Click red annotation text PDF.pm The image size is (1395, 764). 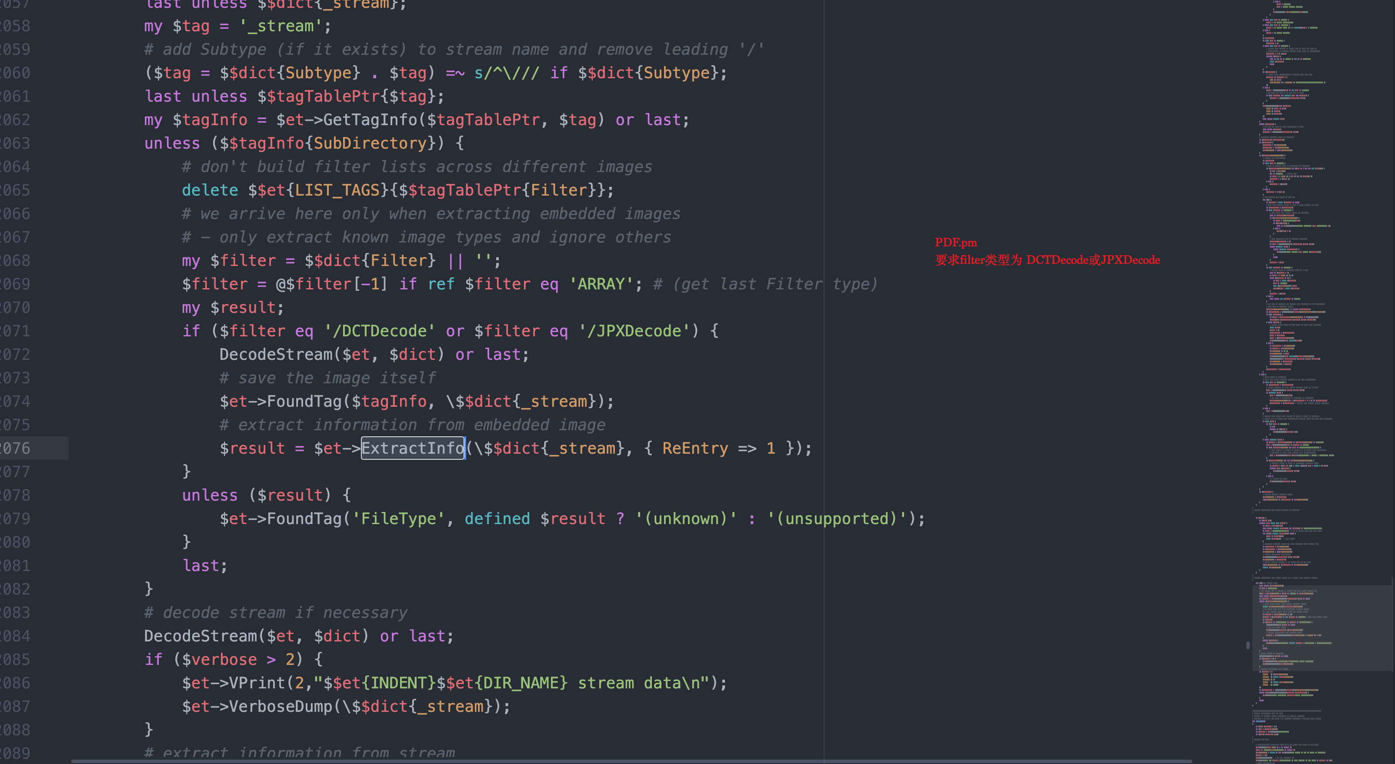[956, 242]
